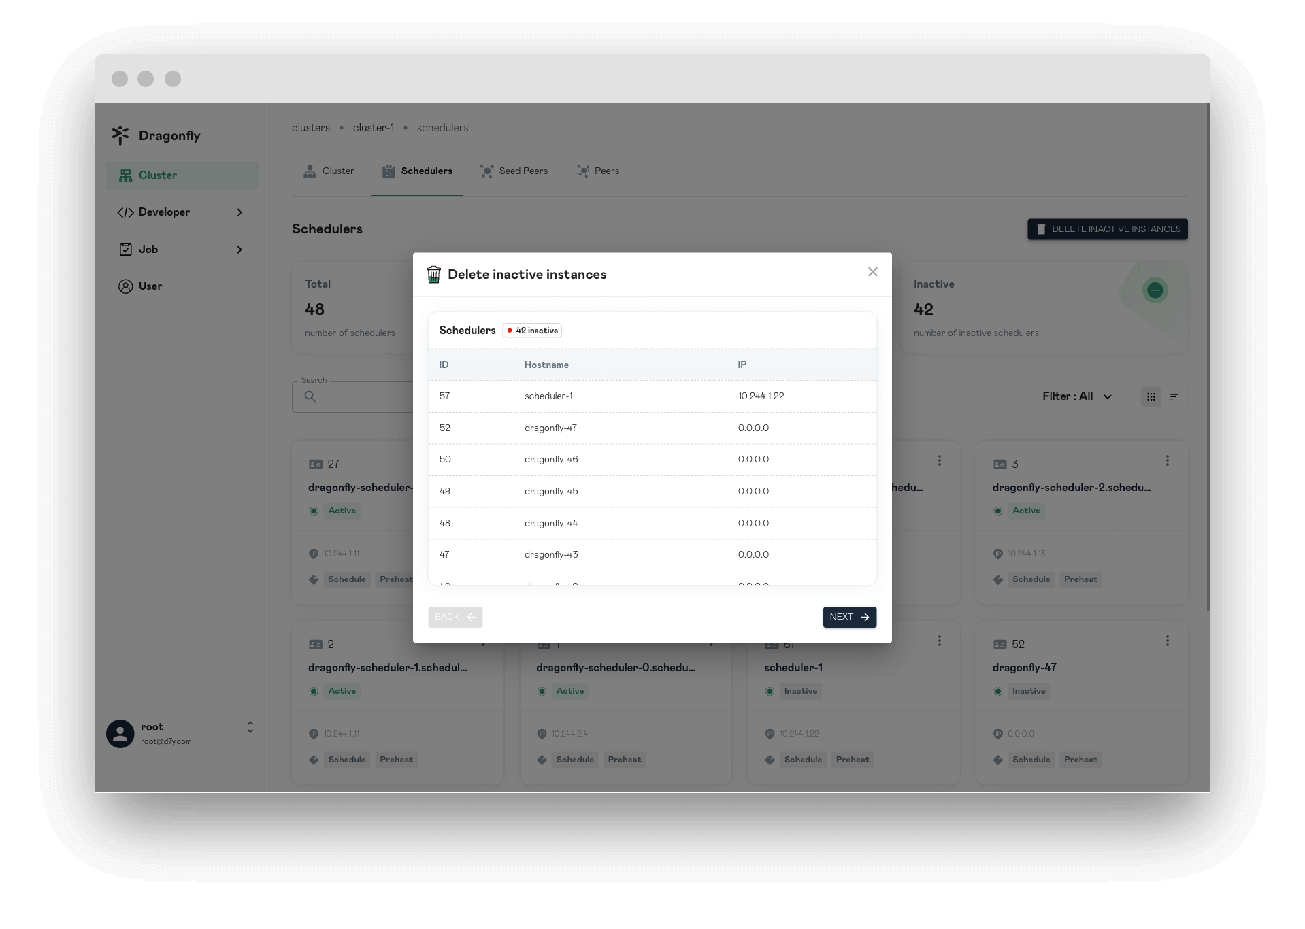Click IP icon beside 10.244.1.13
The image size is (1305, 929).
(997, 554)
